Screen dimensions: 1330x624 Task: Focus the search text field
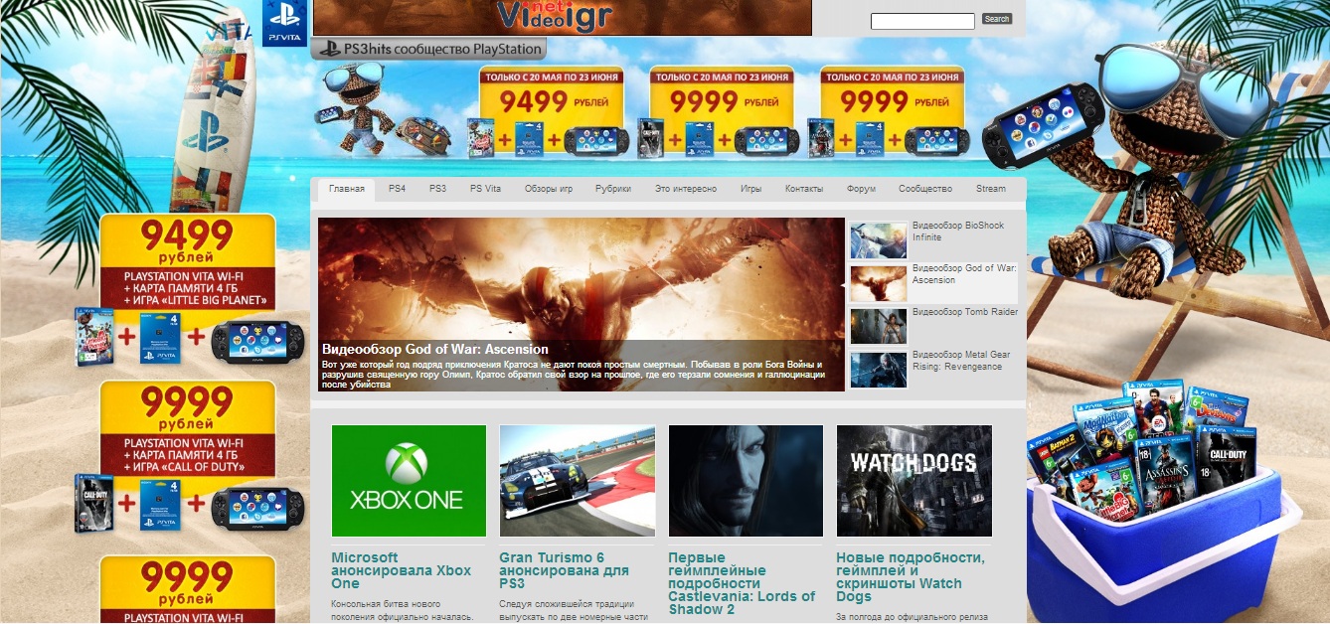(x=922, y=21)
